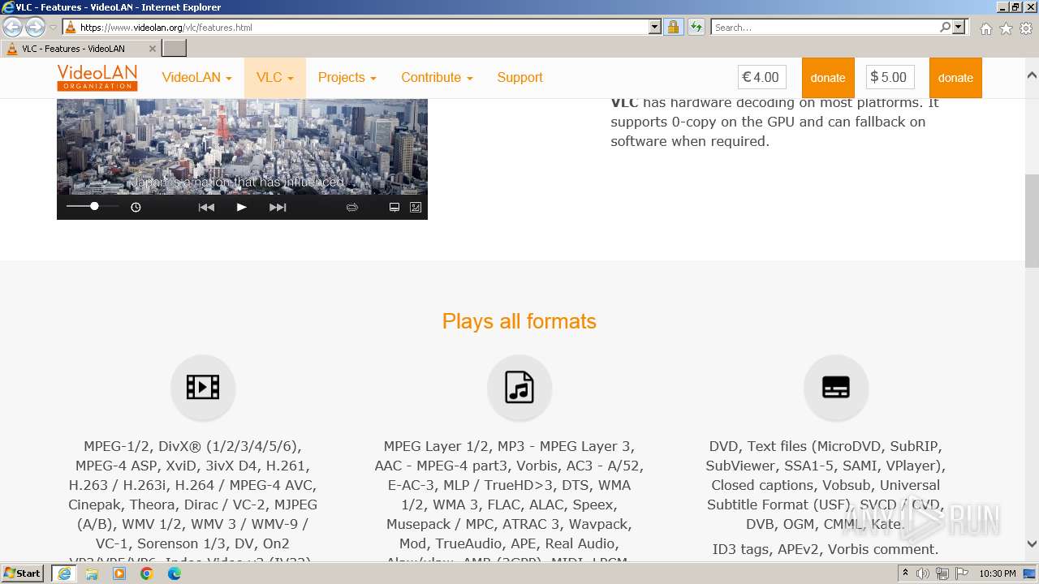Click the 10:30 PM taskbar clock
Image resolution: width=1039 pixels, height=584 pixels.
point(997,573)
